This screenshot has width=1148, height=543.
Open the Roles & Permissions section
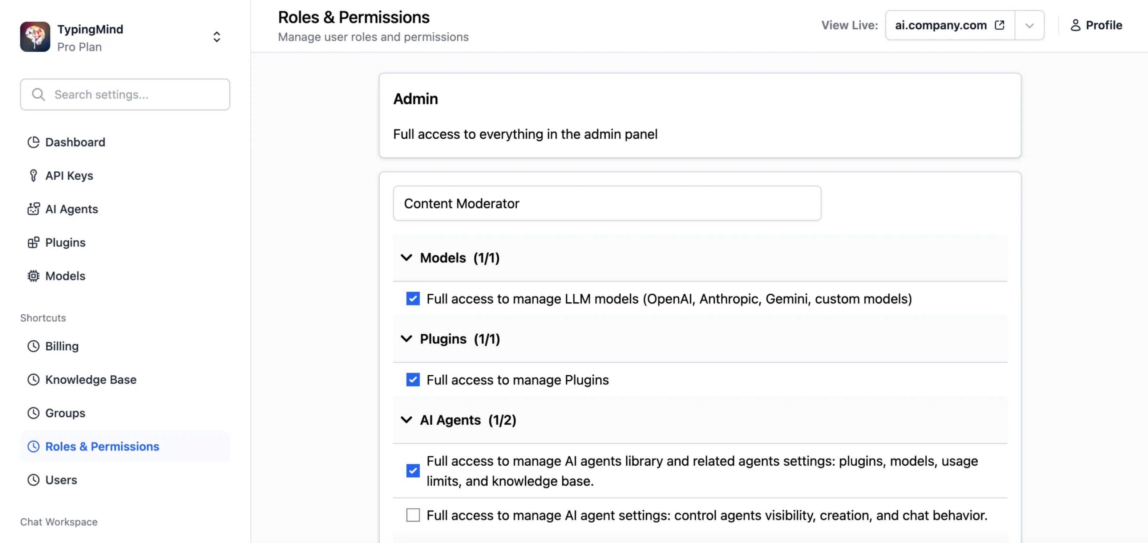(102, 446)
